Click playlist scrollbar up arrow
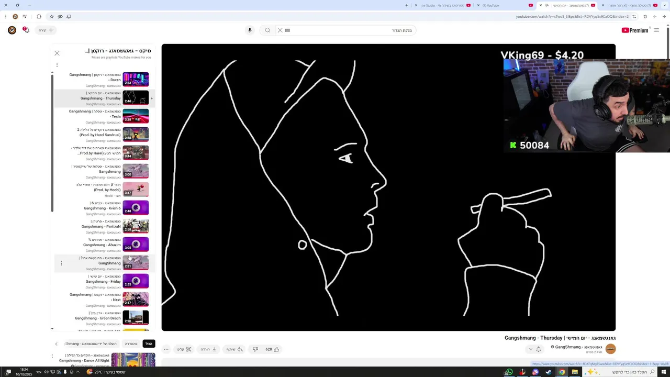The image size is (670, 377). click(x=52, y=72)
